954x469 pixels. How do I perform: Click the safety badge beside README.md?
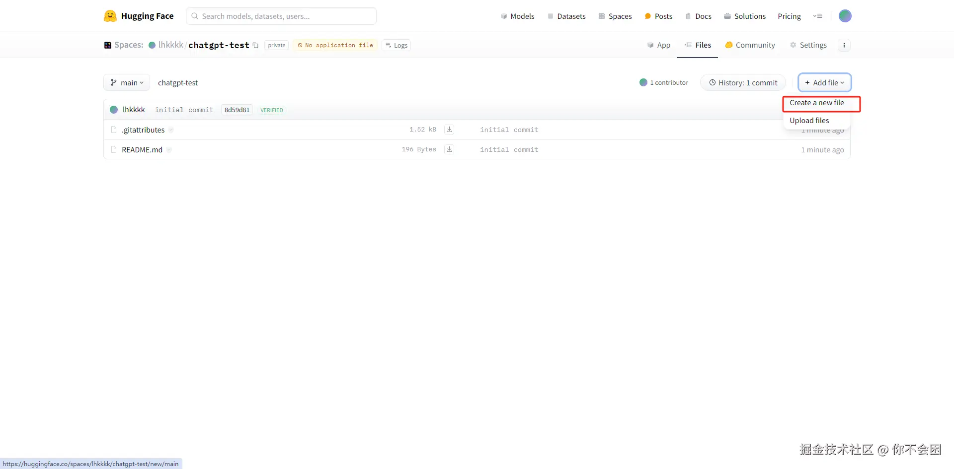pos(169,150)
